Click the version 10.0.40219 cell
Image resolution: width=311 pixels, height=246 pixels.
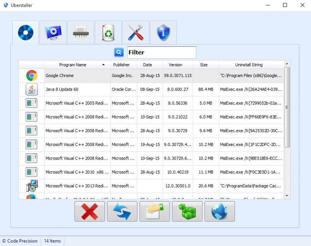[178, 172]
